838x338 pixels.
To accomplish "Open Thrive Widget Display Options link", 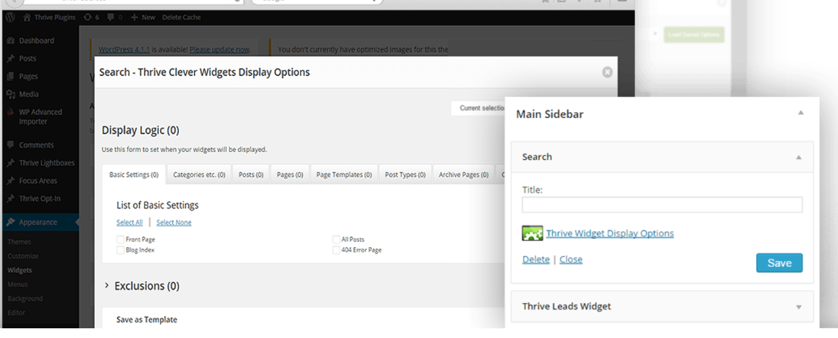I will [x=610, y=233].
